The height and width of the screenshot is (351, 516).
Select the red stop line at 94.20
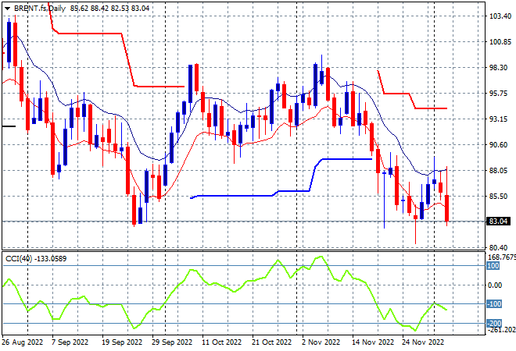click(x=431, y=108)
